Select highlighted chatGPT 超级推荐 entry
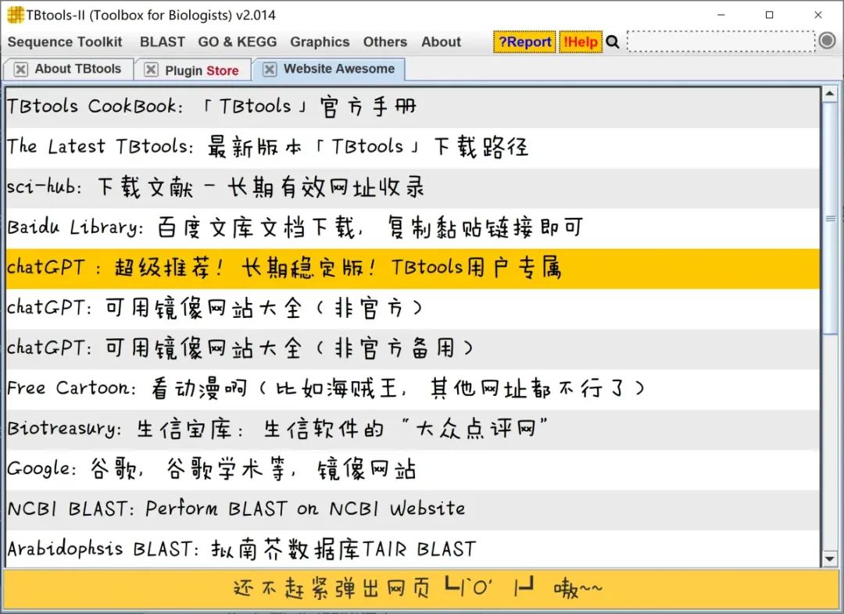Image resolution: width=844 pixels, height=614 pixels. pyautogui.click(x=413, y=269)
